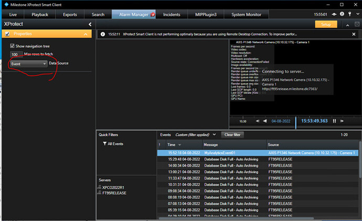Select the XPCO2022R1 server
This screenshot has height=221, width=362.
(x=113, y=187)
